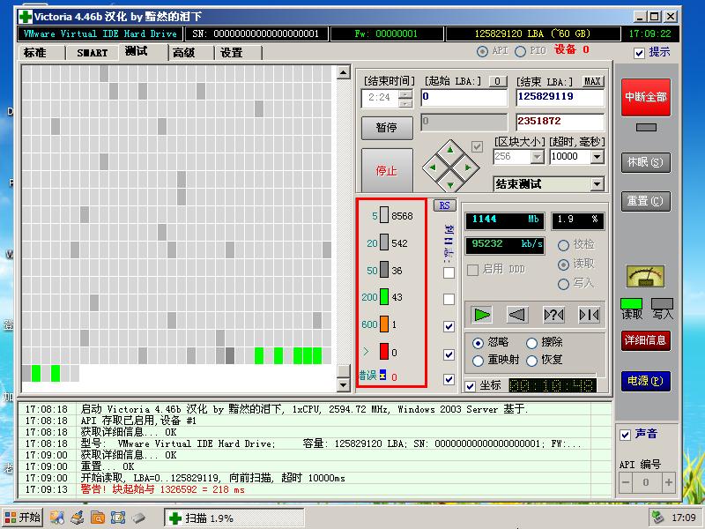705x529 pixels.
Task: Select the 写入 write radio option
Action: pos(563,284)
